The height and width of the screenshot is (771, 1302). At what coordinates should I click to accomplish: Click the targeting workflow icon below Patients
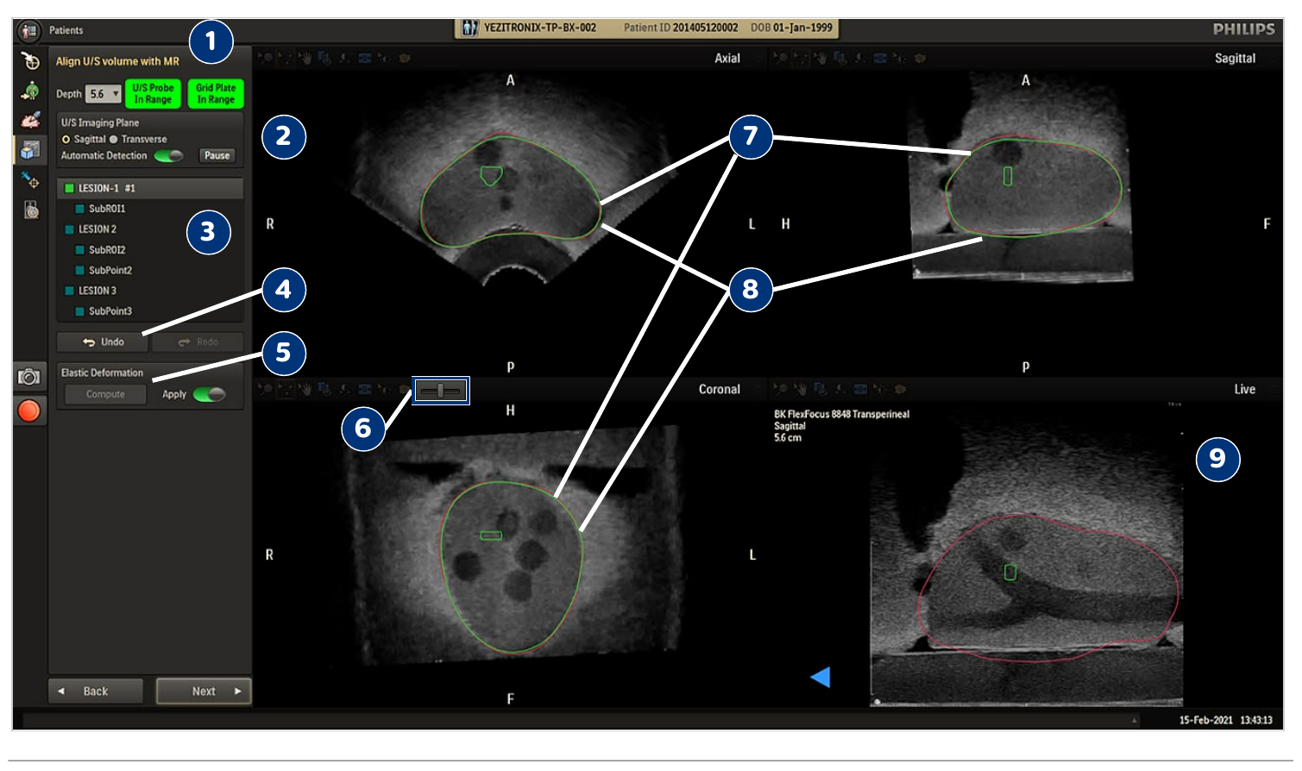30,60
